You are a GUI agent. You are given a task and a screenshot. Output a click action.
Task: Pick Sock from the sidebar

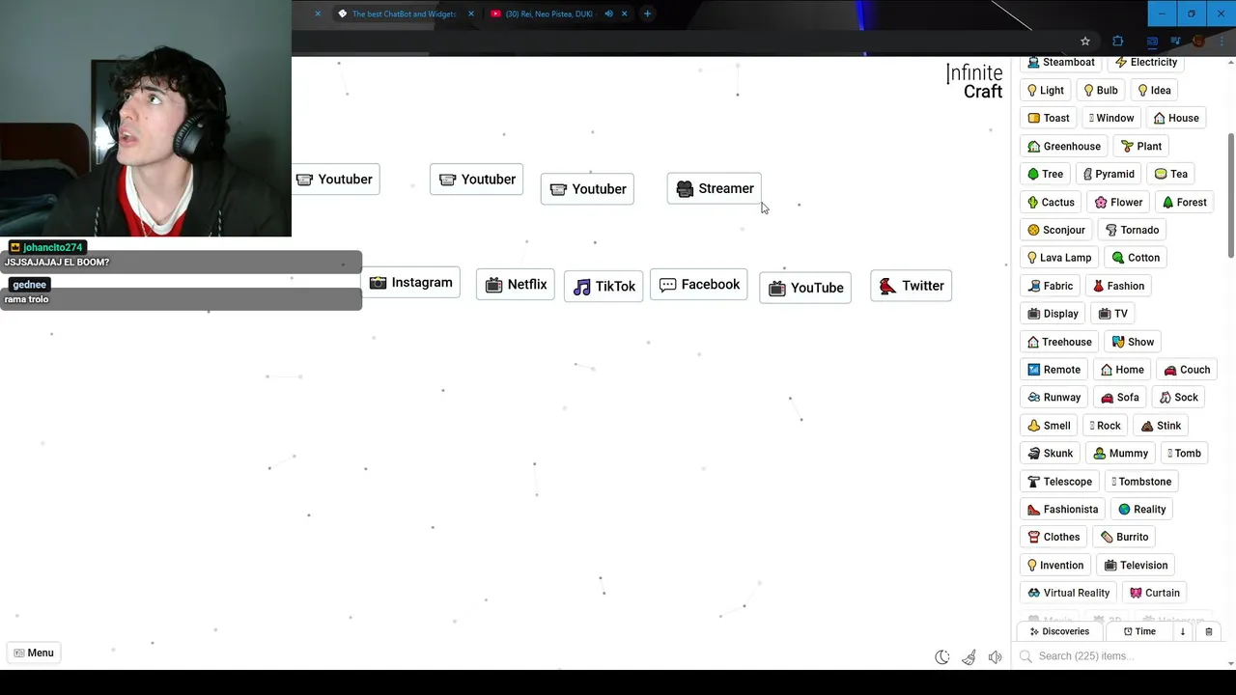coord(1179,398)
